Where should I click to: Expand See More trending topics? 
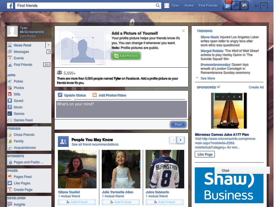207,78
